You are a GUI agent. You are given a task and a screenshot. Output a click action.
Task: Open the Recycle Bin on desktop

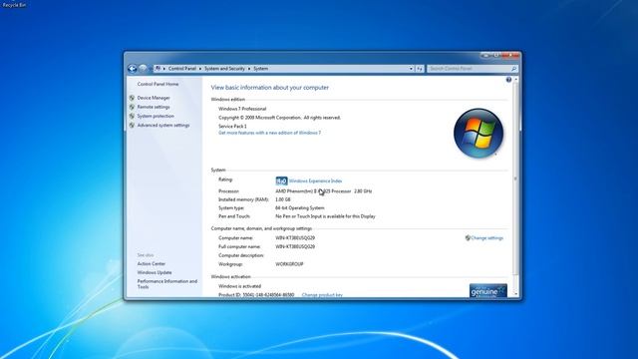[14, 4]
